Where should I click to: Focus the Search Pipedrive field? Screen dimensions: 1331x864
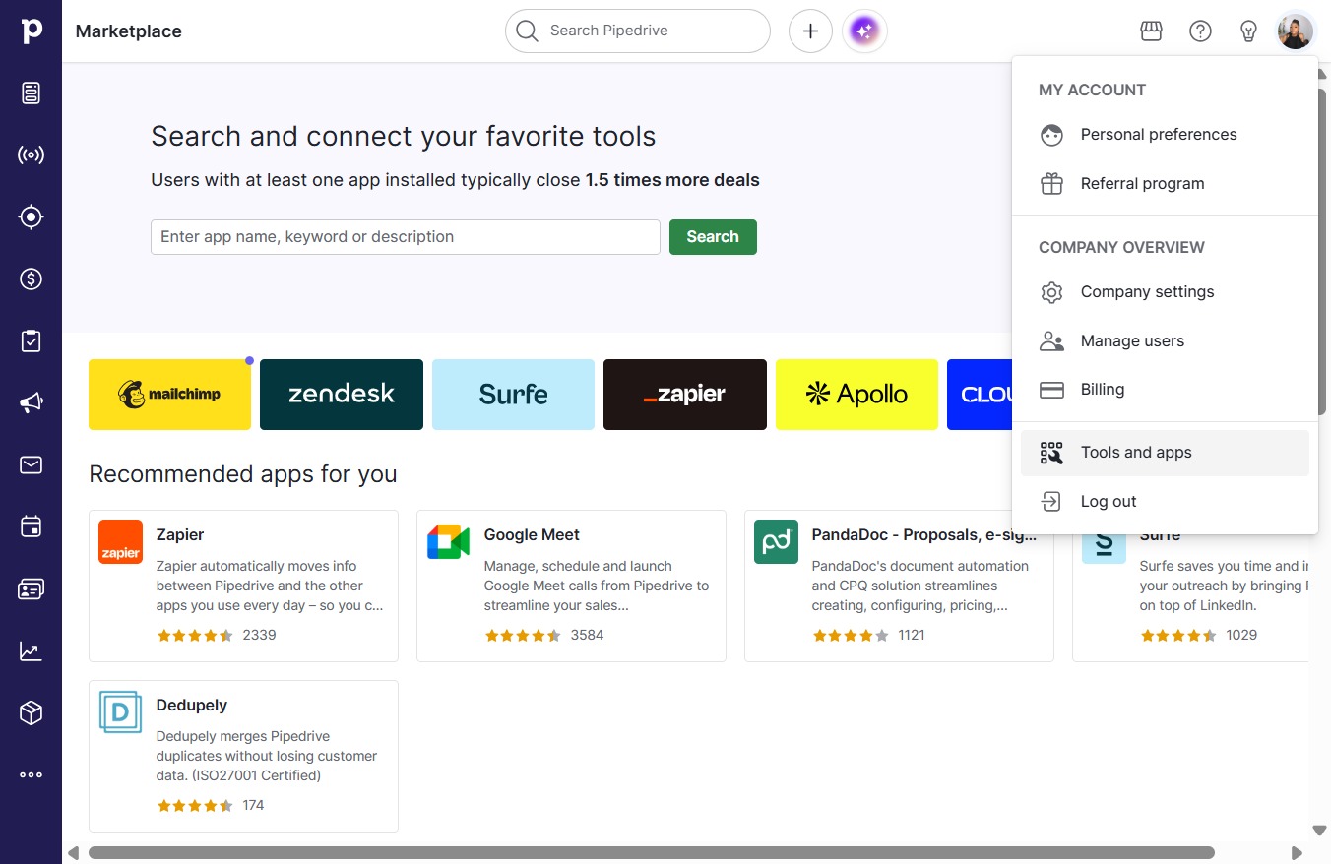point(638,31)
